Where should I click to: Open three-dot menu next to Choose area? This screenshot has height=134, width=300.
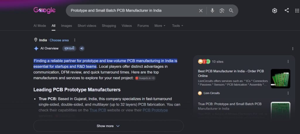(75, 40)
